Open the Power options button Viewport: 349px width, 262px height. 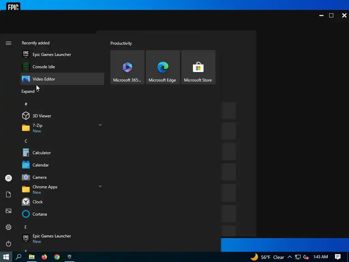point(9,244)
